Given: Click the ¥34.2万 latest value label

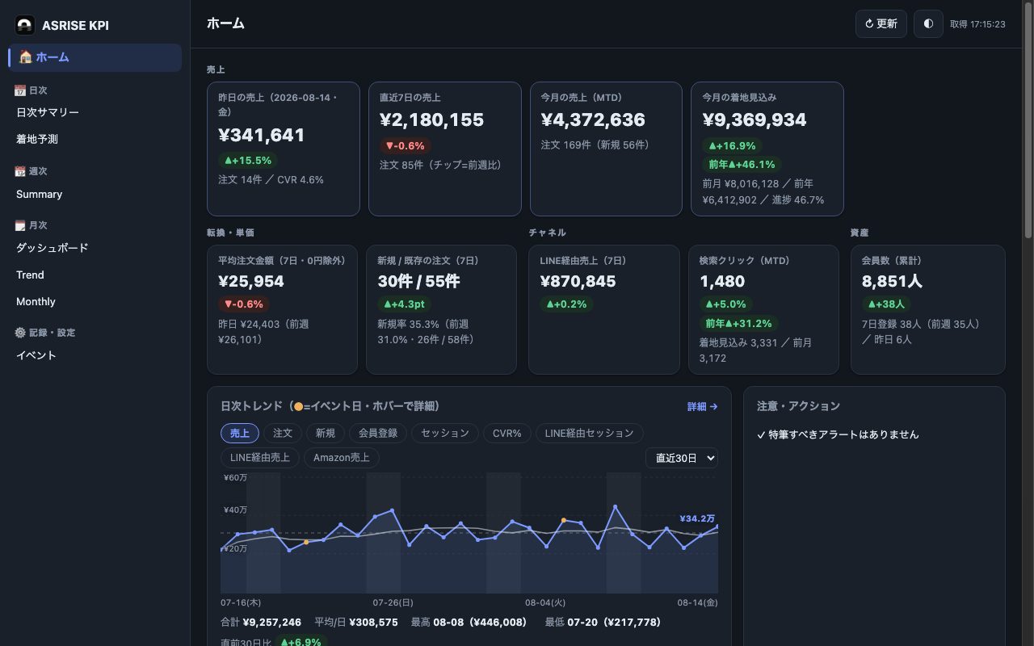Looking at the screenshot, I should click(x=697, y=518).
